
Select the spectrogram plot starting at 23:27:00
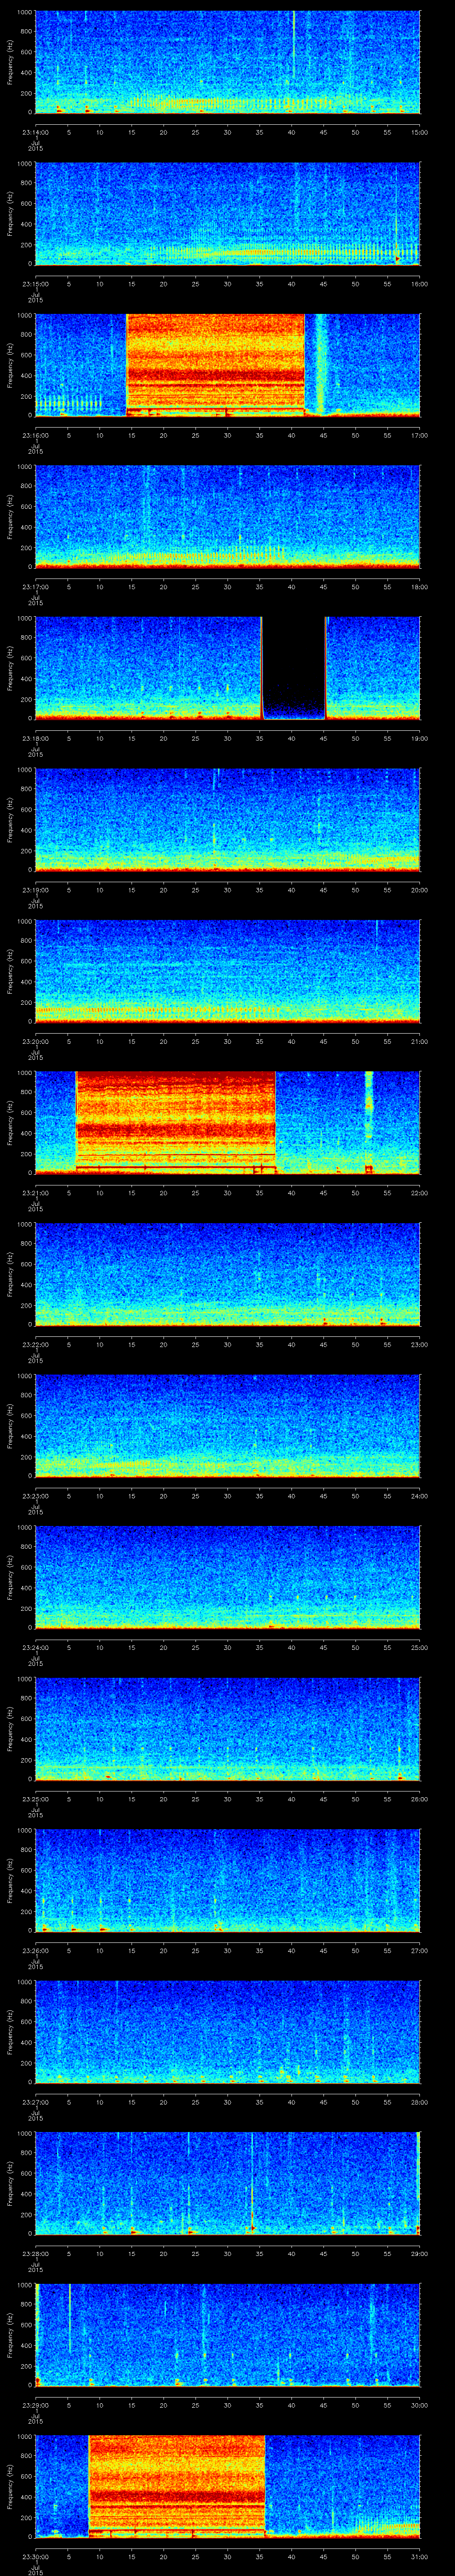228,2032
